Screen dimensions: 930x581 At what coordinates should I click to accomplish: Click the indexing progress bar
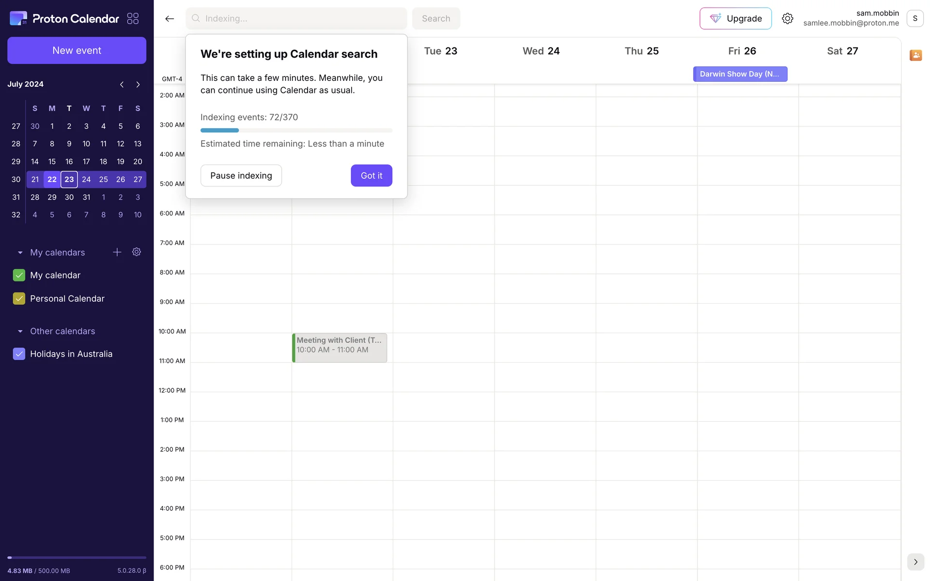click(296, 130)
